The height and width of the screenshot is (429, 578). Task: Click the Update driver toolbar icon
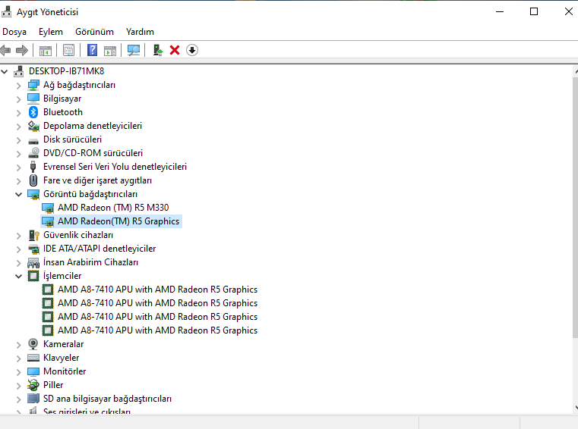pos(158,50)
